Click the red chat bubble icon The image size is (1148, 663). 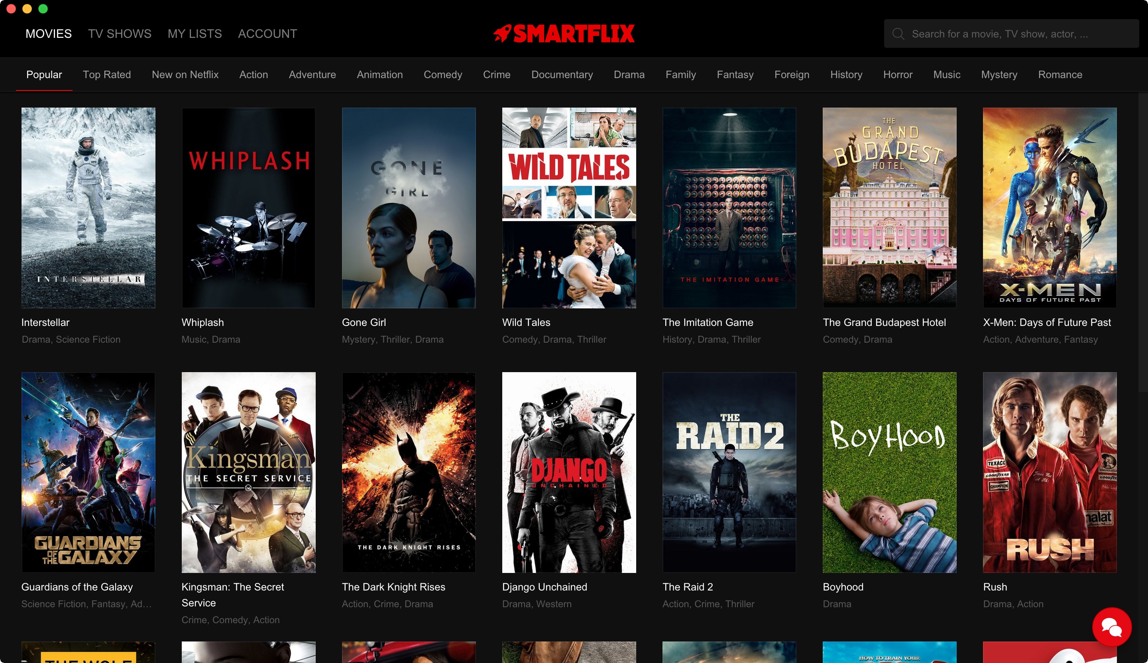[1112, 627]
